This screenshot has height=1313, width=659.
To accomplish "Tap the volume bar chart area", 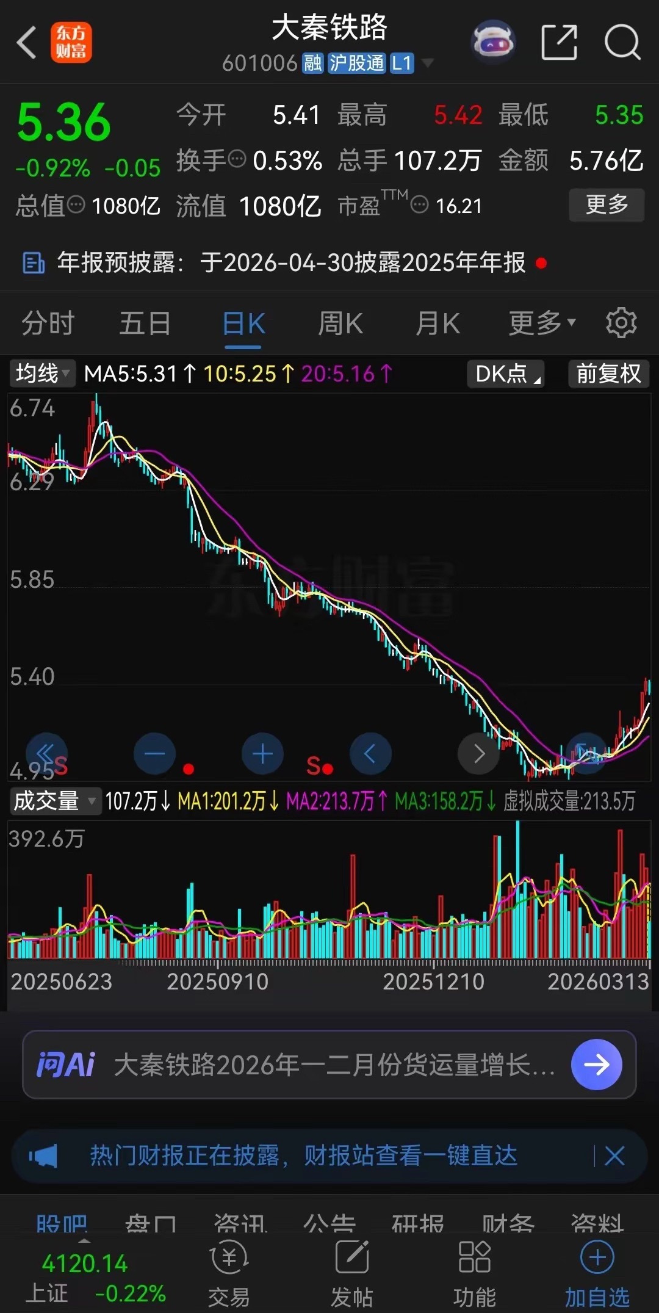I will coord(329,890).
